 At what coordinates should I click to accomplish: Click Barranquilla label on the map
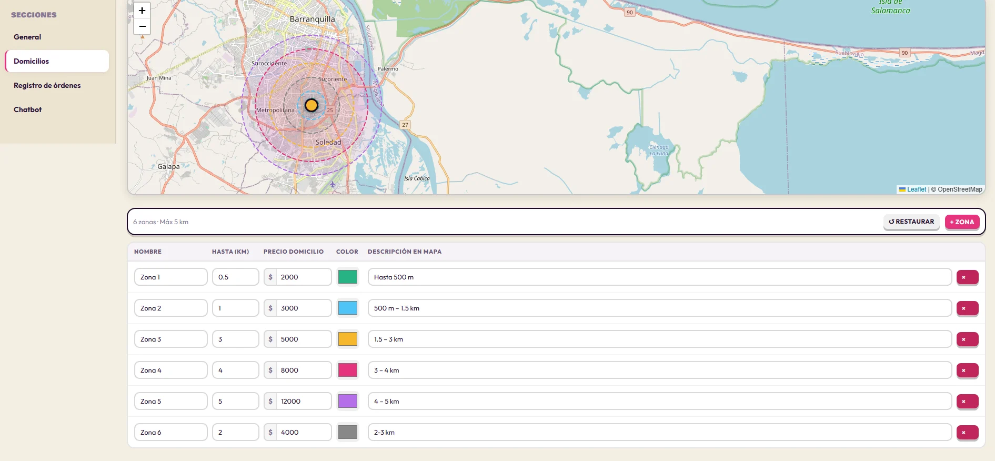(x=312, y=19)
